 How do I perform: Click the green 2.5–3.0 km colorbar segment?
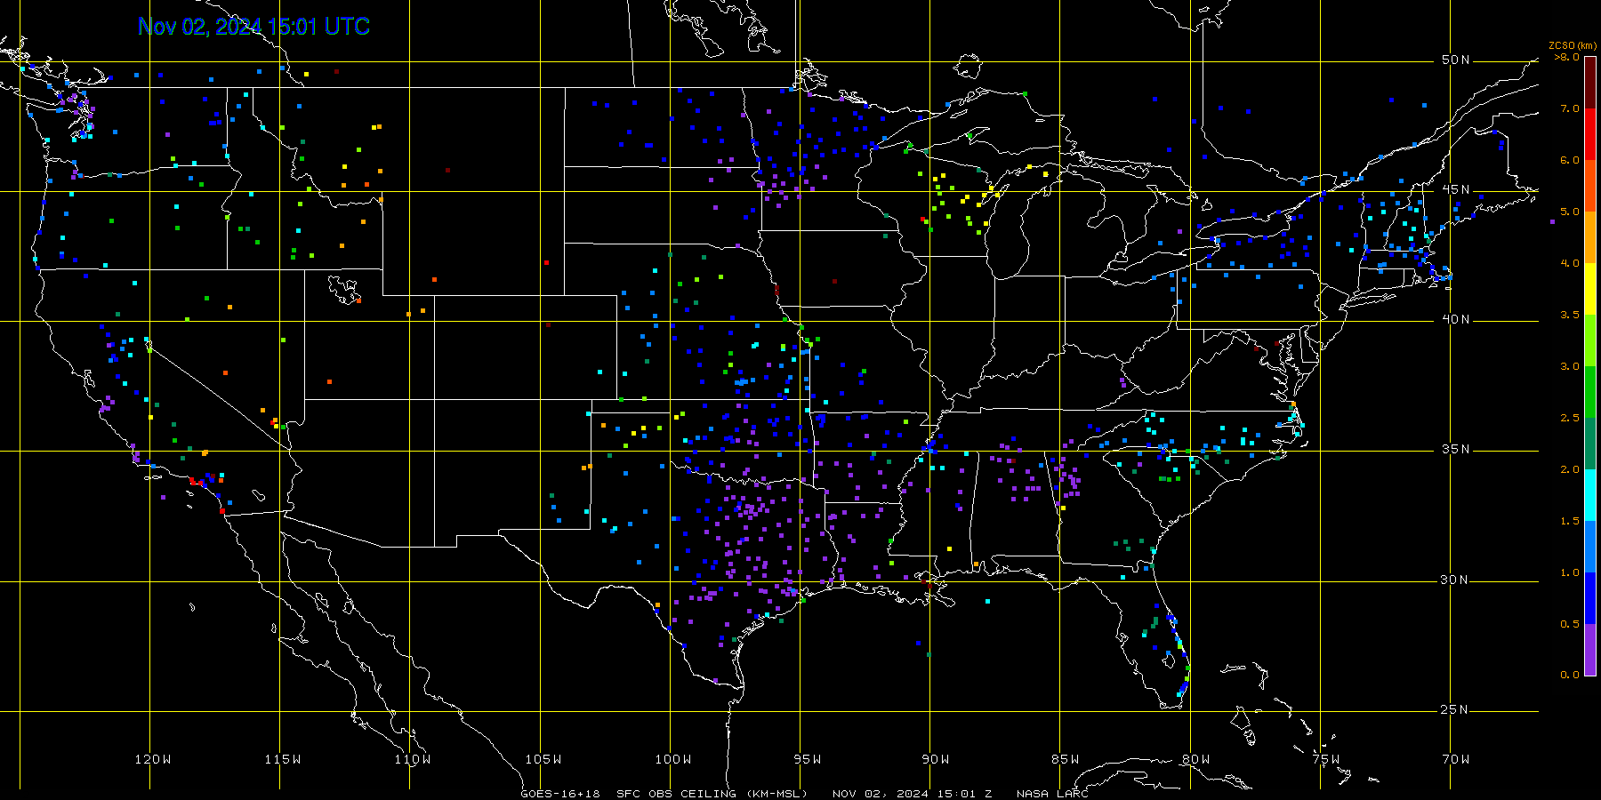[1589, 392]
